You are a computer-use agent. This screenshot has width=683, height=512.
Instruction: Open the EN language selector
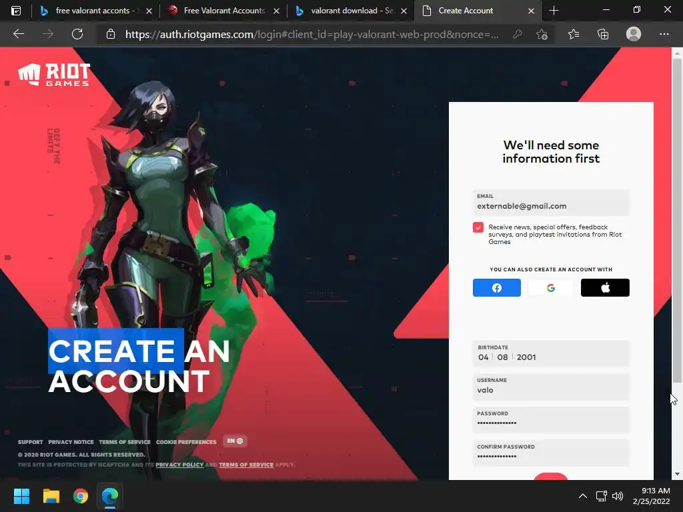(235, 441)
